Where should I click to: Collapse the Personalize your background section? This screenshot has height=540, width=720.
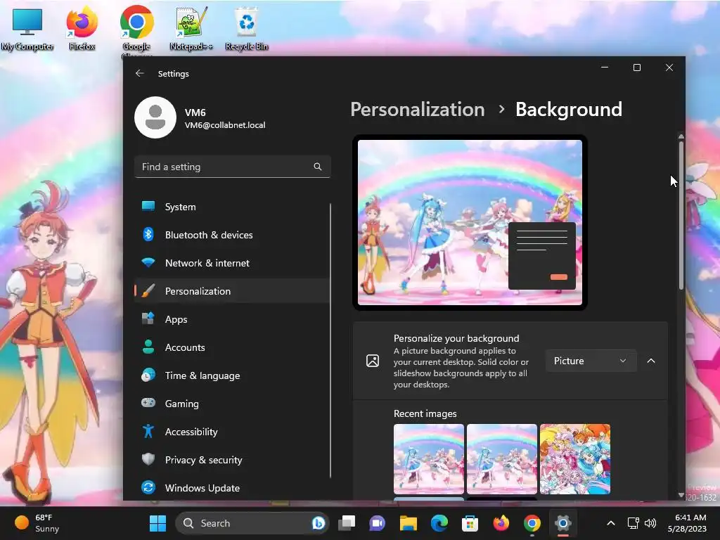[651, 361]
